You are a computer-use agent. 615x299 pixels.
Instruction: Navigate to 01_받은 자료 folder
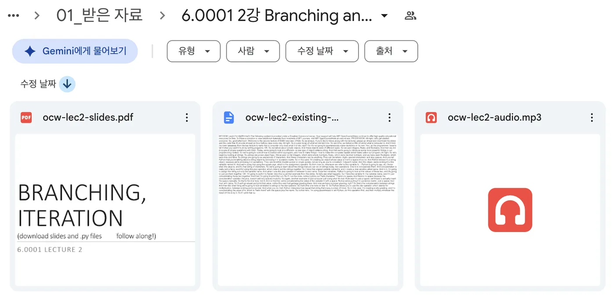coord(100,15)
